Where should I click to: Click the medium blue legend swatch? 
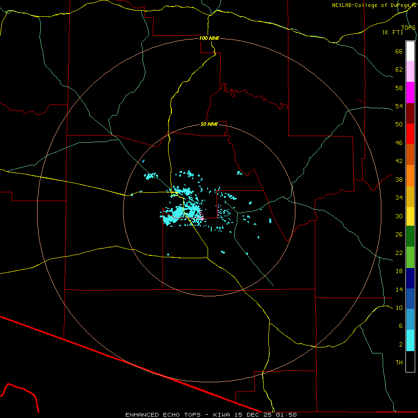tap(410, 299)
